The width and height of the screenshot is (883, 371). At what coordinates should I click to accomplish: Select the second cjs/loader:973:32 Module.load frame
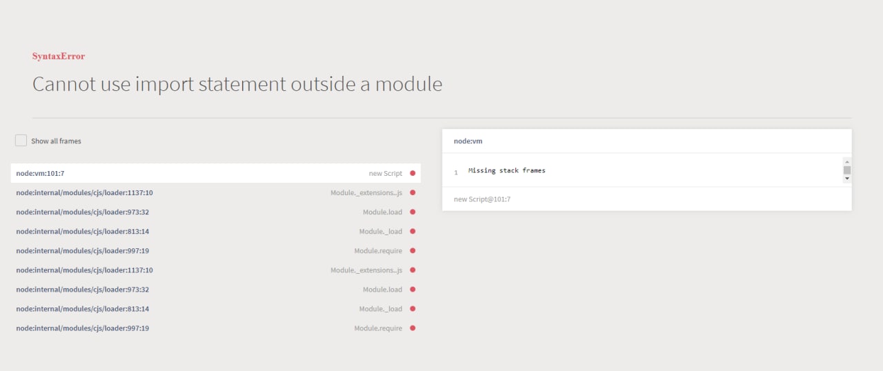(215, 290)
